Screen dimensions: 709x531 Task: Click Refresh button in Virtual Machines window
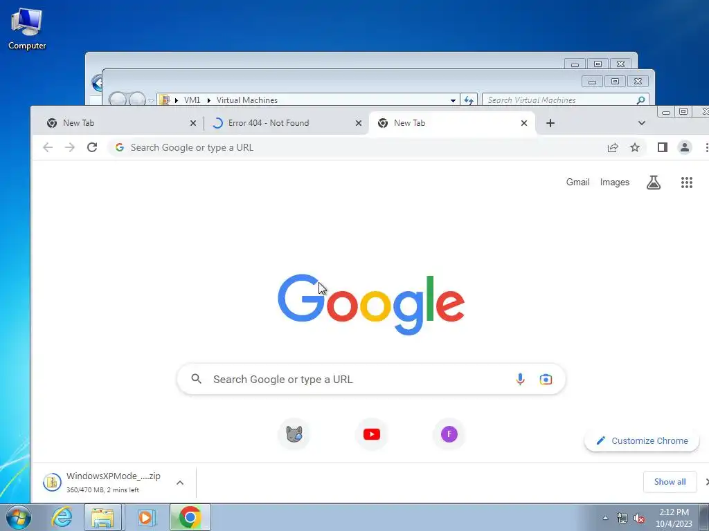pos(469,100)
